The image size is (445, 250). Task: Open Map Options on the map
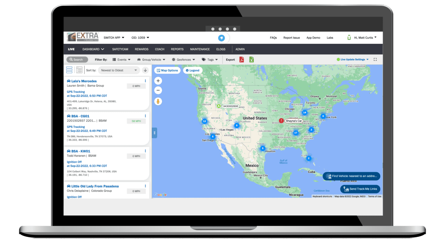point(167,70)
